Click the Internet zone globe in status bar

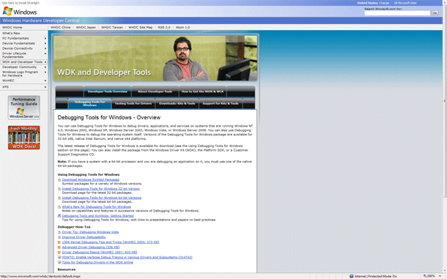352,276
